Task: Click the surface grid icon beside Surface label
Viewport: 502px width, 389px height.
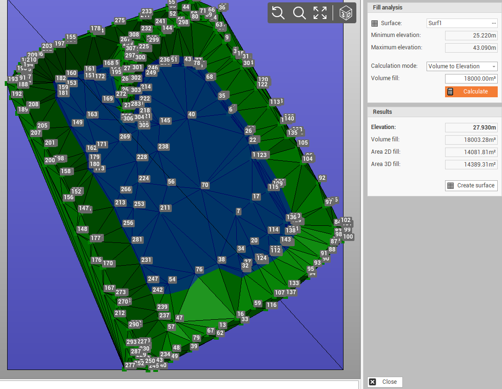Action: [374, 23]
